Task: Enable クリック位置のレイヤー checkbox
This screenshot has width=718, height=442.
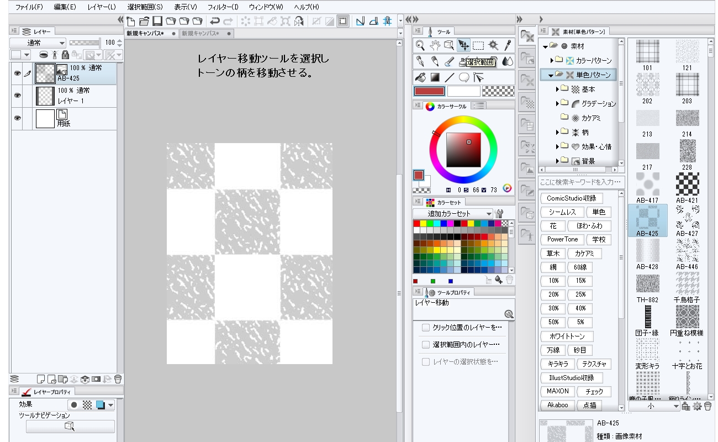Action: coord(425,328)
